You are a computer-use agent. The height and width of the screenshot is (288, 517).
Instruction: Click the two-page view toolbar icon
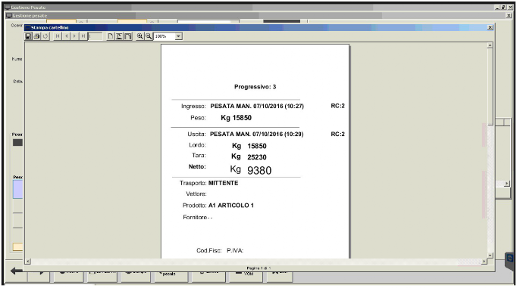[127, 36]
